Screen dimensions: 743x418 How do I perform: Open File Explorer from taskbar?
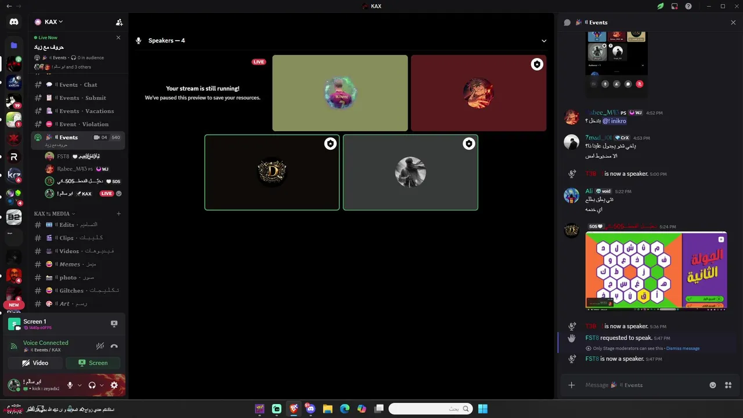(327, 409)
